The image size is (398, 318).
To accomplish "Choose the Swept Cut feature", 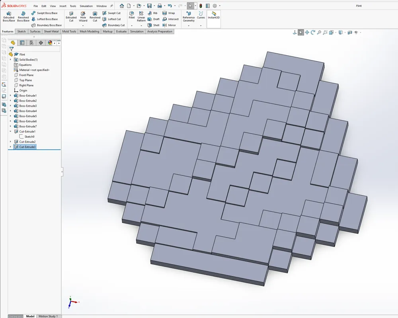I will tap(111, 13).
